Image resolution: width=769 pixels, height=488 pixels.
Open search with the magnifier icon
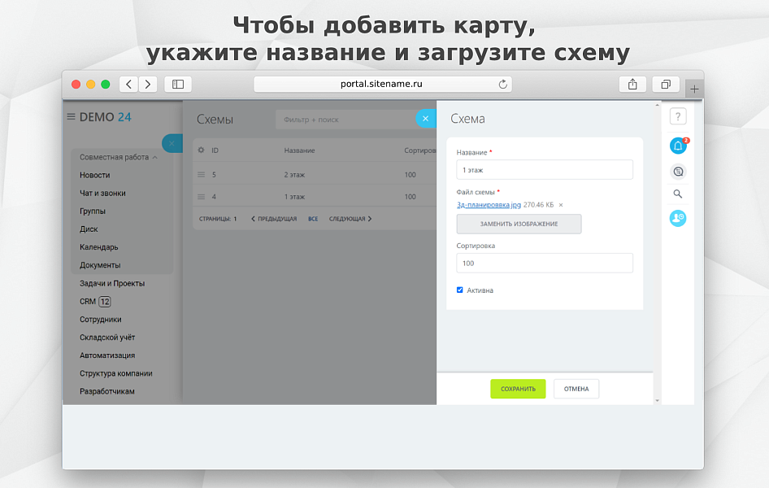678,194
